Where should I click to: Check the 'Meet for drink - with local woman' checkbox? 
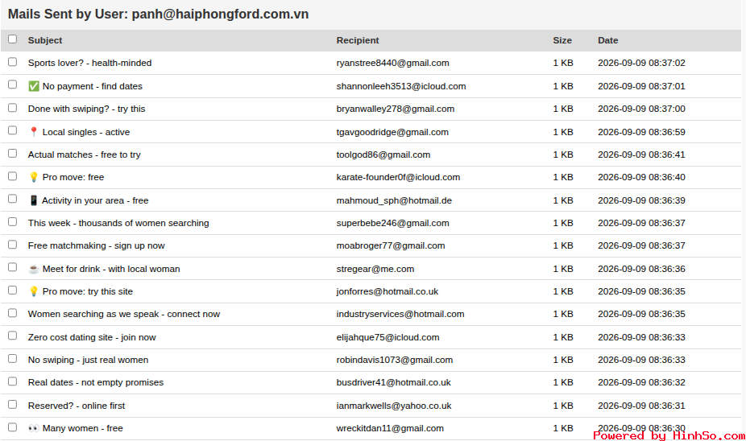coord(12,267)
